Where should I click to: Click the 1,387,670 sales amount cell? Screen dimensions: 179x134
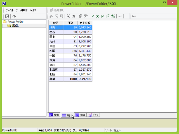[x=85, y=70]
